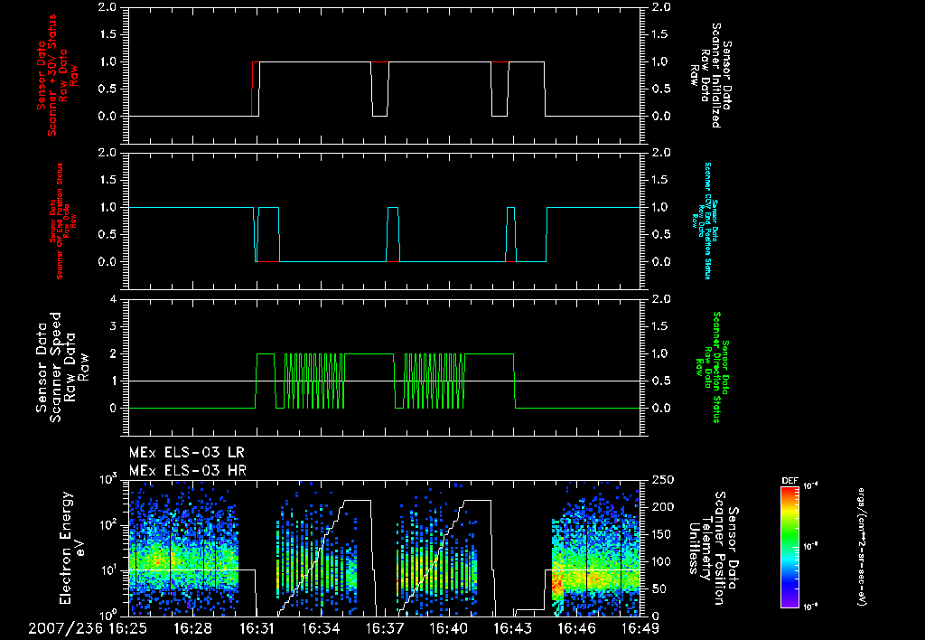
Task: Click the 200 tick on the Scanner Position axis
Action: coord(662,507)
